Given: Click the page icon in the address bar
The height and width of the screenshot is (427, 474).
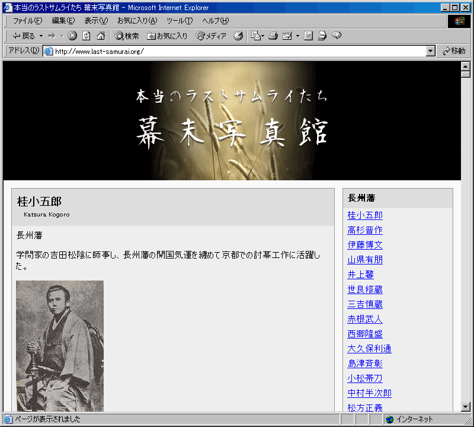Looking at the screenshot, I should 49,51.
